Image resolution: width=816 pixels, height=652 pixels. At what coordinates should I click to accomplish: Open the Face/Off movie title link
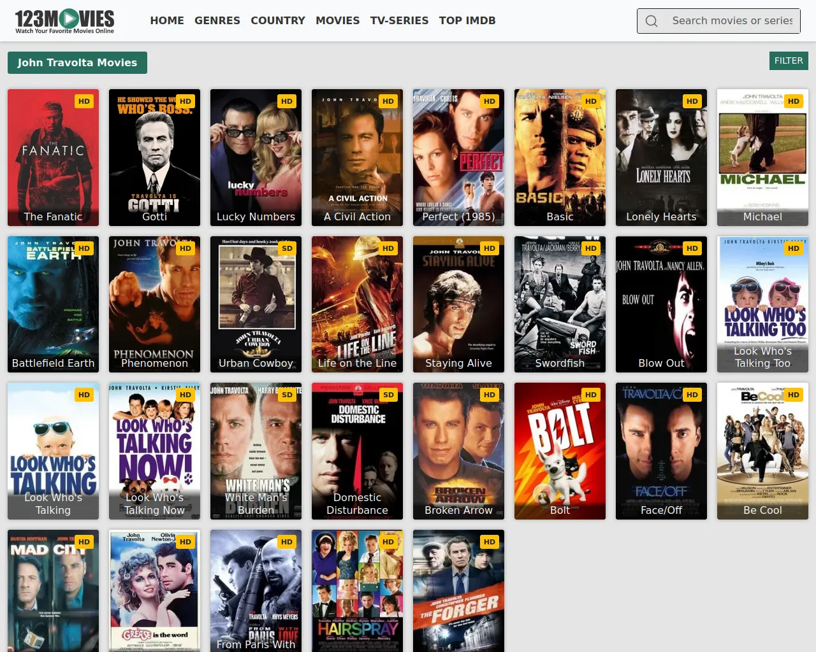click(x=661, y=510)
